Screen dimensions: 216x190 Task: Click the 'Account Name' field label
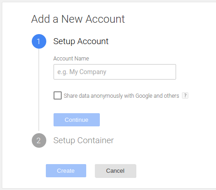(71, 59)
